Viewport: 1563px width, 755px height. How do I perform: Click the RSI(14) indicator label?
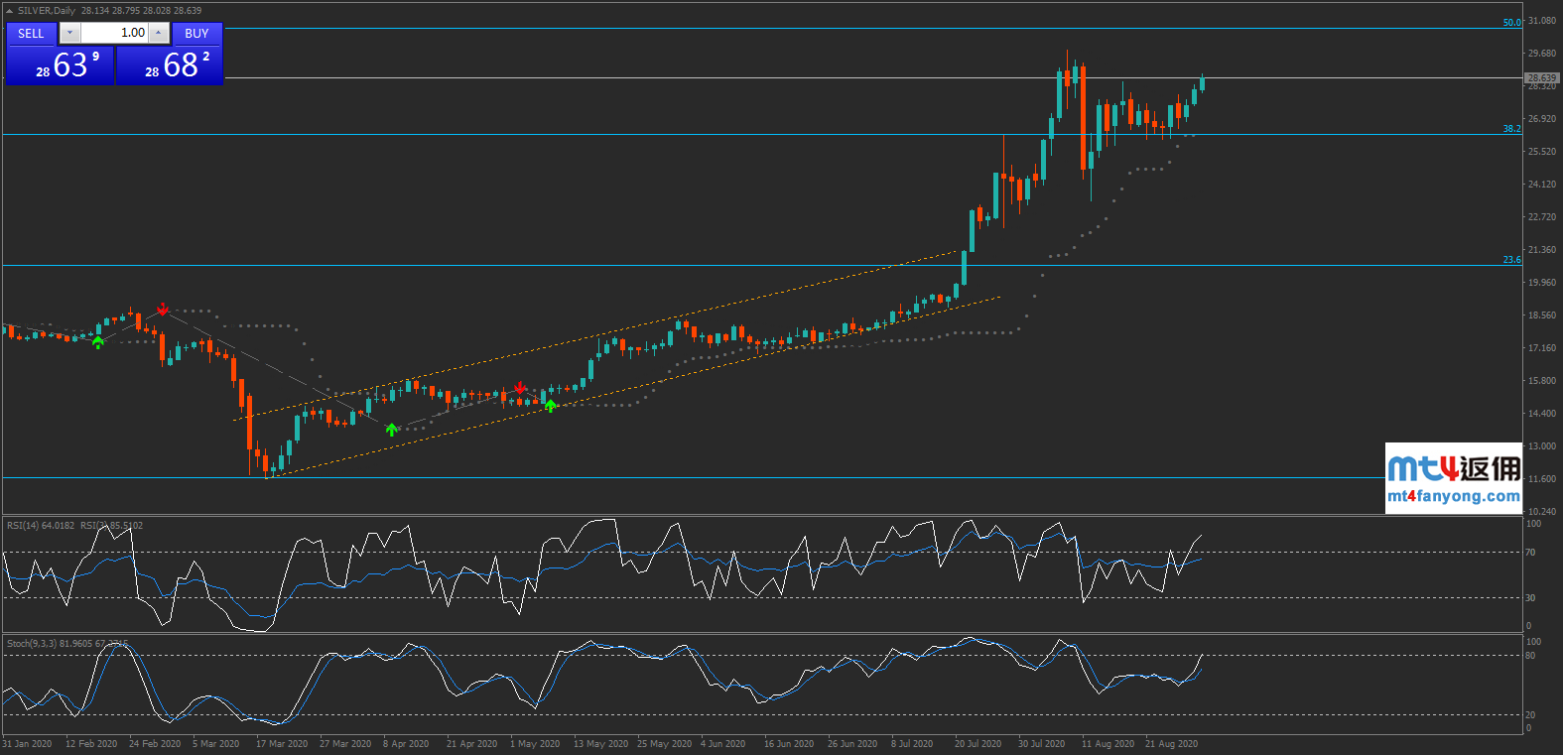40,525
